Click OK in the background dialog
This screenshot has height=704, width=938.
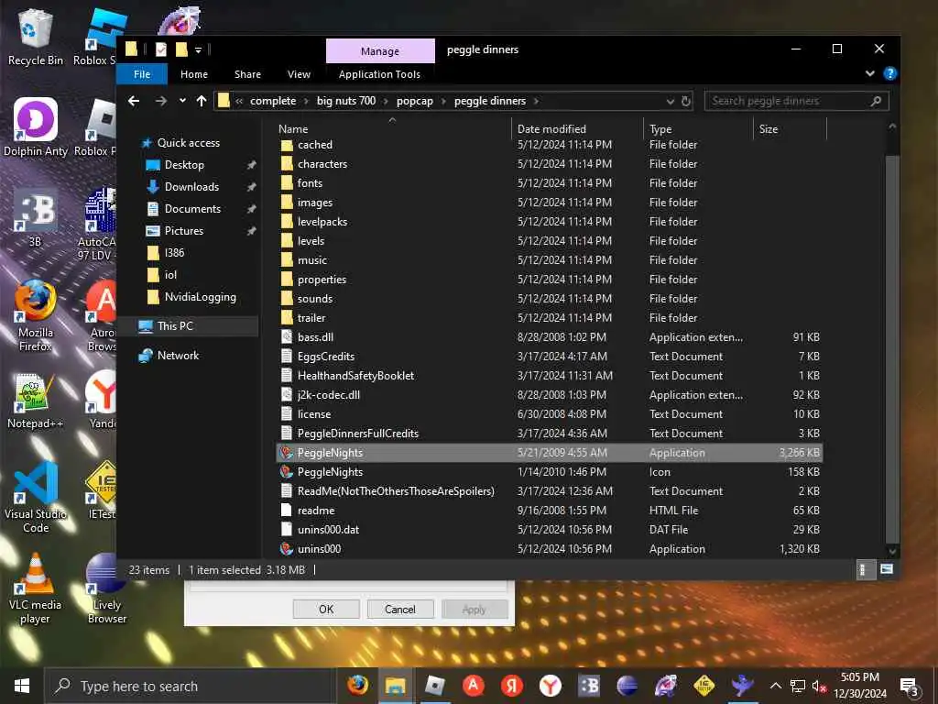coord(326,610)
